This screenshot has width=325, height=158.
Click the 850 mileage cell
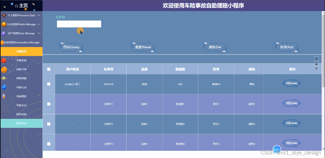(x=180, y=84)
